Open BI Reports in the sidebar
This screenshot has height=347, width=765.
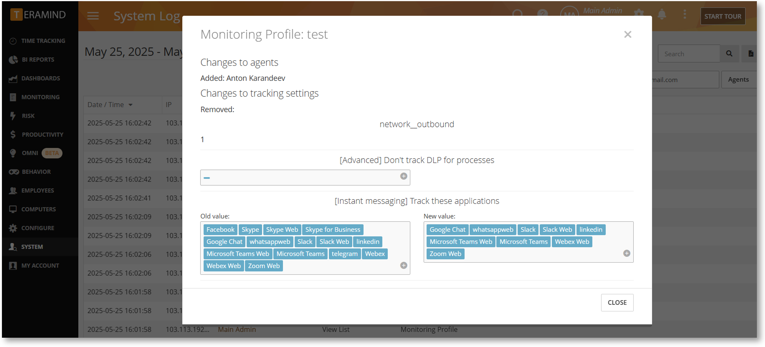(39, 60)
